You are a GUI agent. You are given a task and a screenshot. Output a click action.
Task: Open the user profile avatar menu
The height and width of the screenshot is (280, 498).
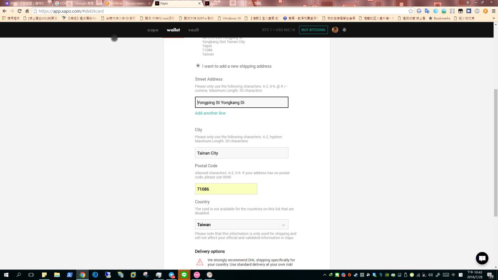point(335,30)
